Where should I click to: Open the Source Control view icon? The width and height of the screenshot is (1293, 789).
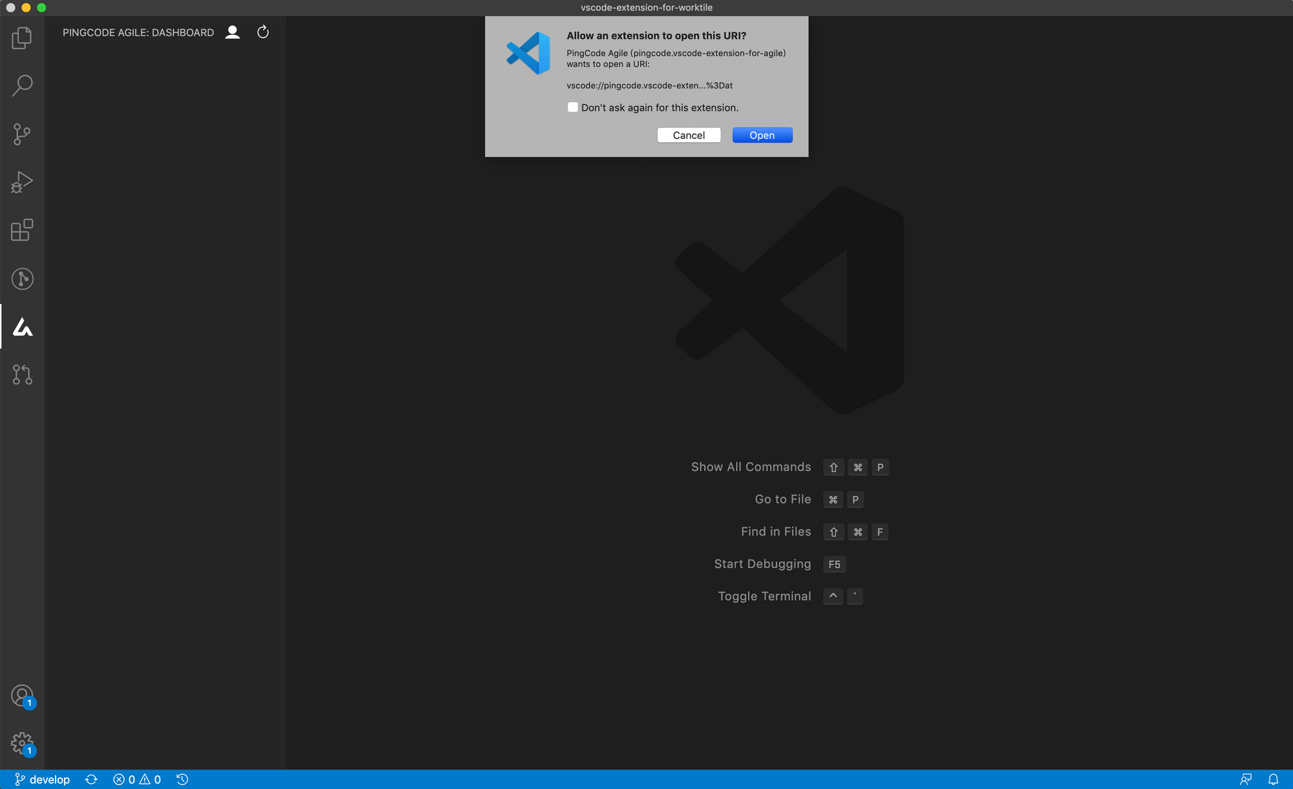tap(22, 134)
